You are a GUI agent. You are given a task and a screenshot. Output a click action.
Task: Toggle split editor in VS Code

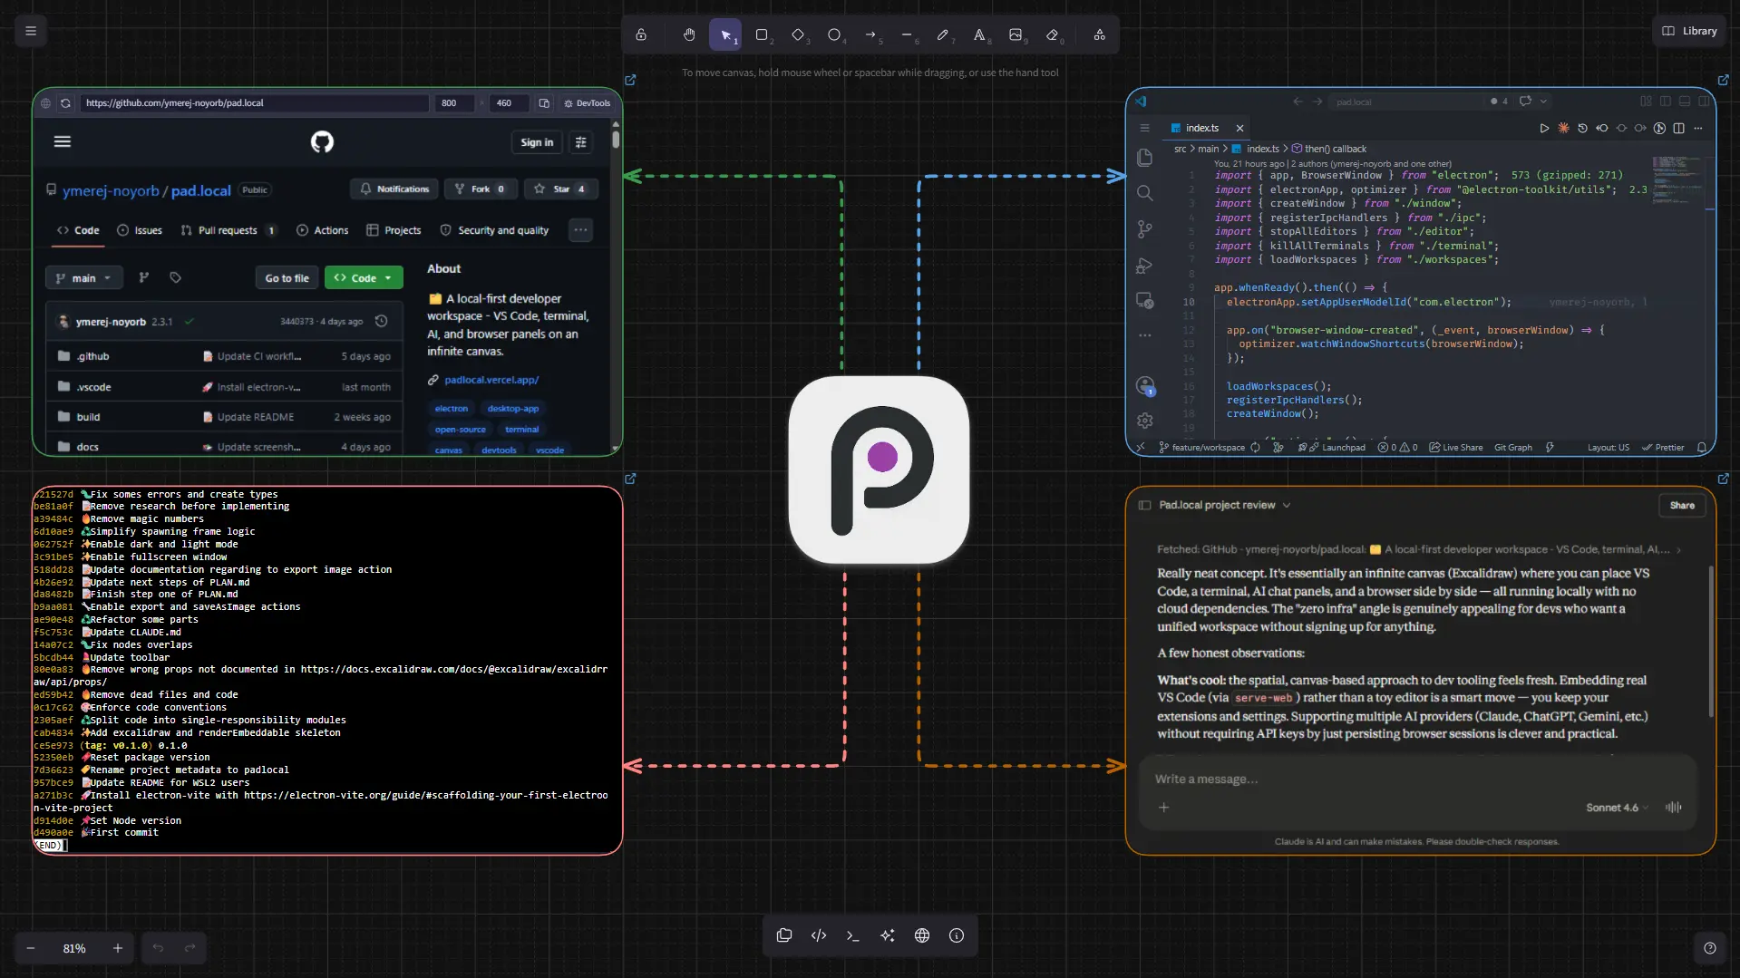click(1678, 129)
